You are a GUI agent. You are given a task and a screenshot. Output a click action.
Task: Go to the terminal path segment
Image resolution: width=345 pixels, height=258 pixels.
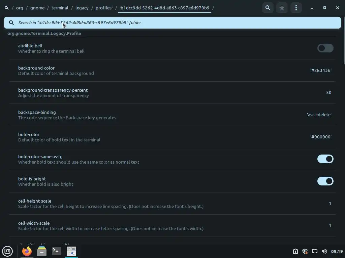[60, 8]
